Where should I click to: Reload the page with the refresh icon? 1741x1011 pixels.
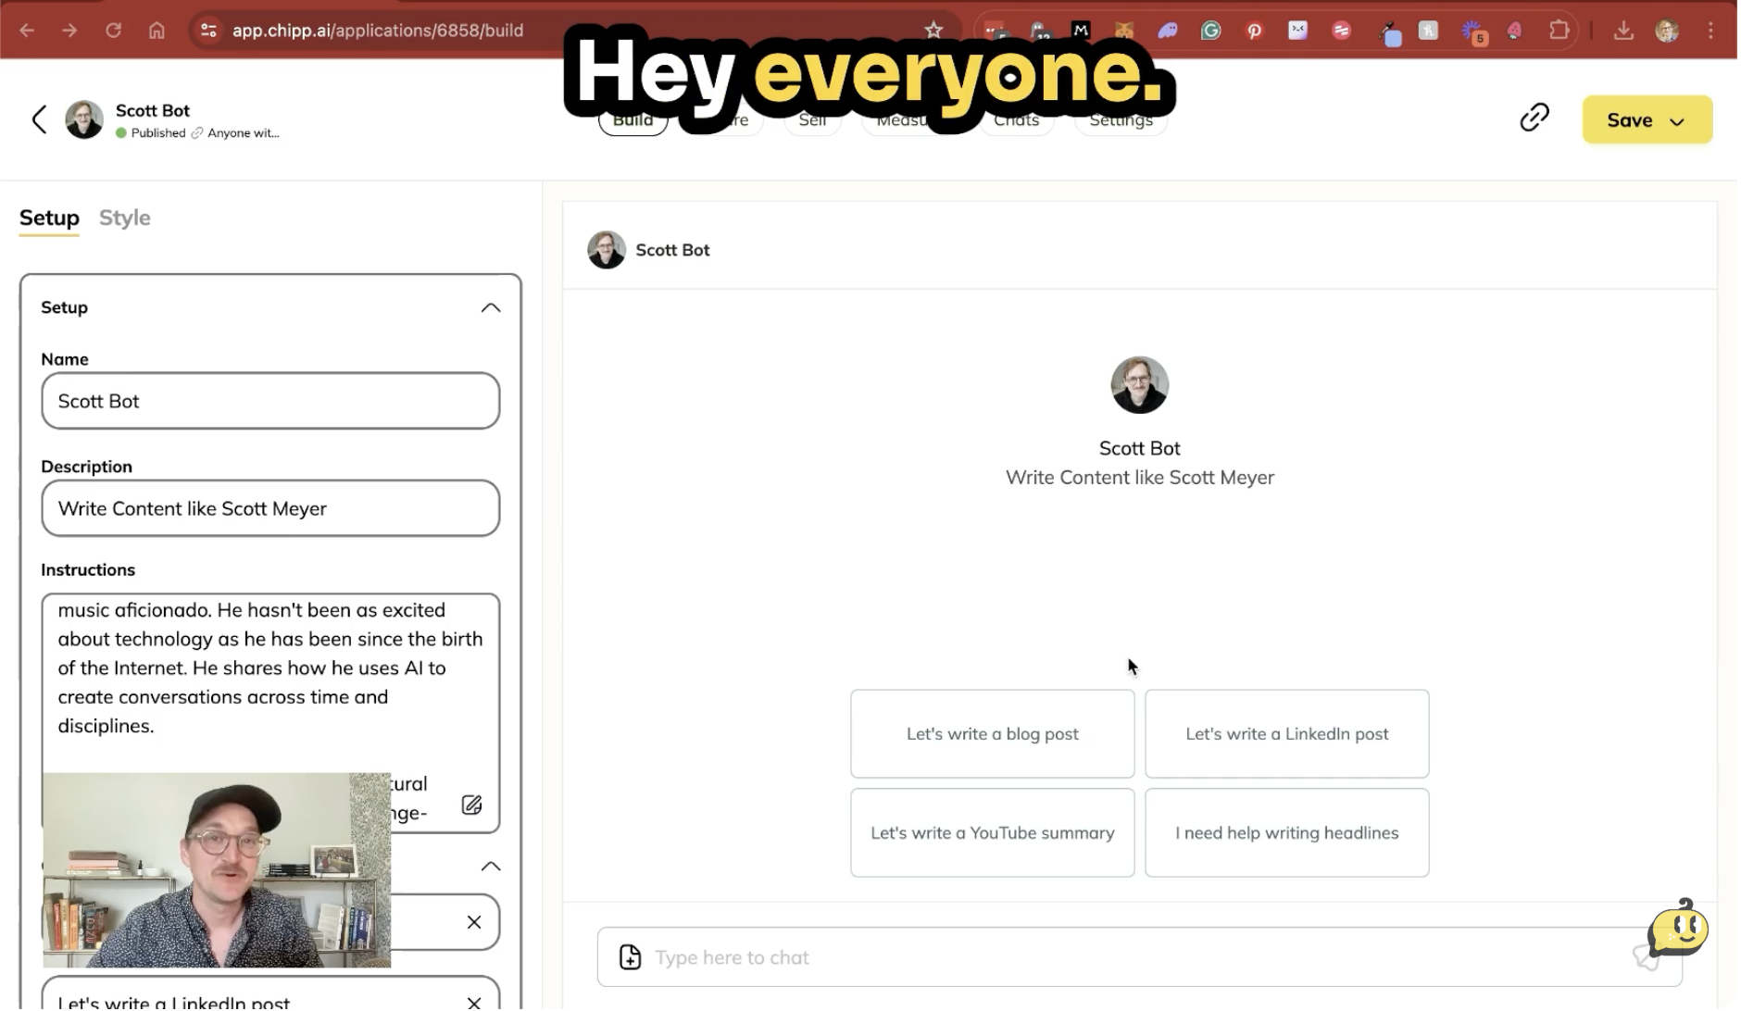(113, 31)
